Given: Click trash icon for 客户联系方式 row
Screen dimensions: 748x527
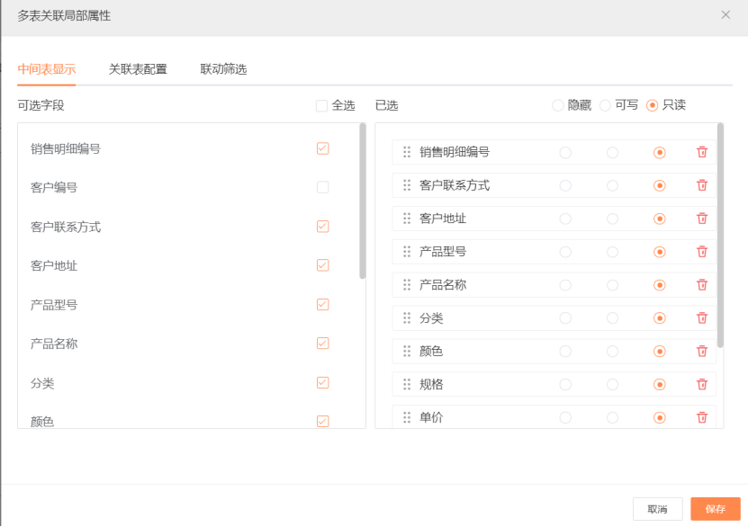Looking at the screenshot, I should coord(702,186).
